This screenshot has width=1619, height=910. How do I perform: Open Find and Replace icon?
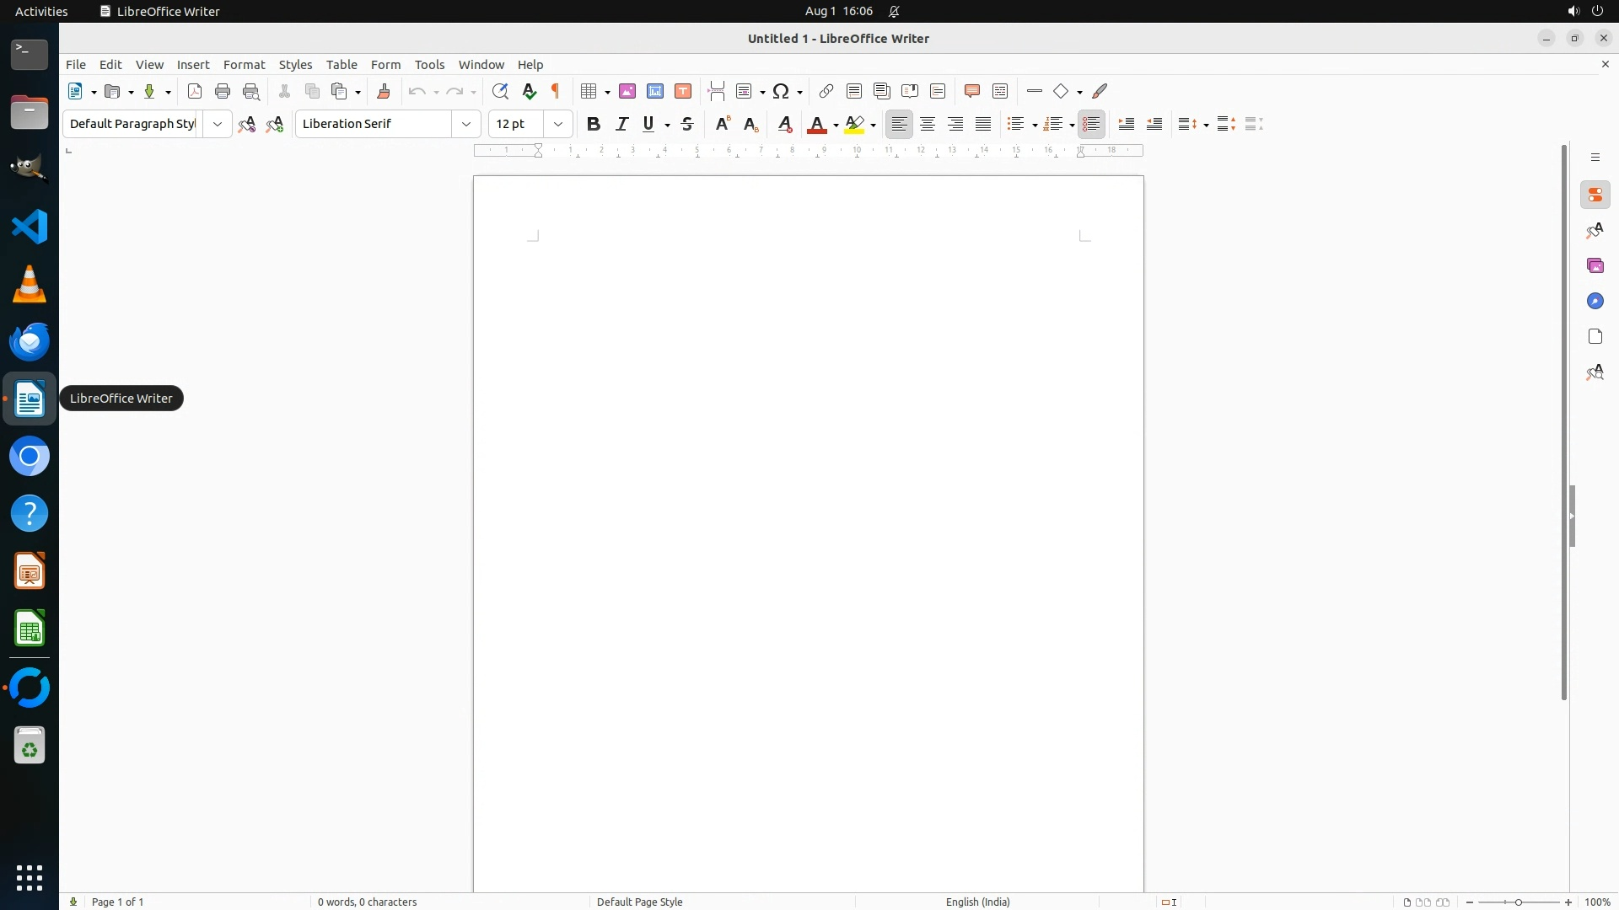(500, 91)
